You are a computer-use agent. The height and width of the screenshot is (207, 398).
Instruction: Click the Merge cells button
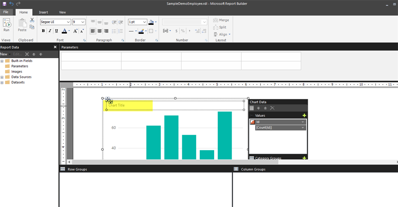[x=221, y=20]
